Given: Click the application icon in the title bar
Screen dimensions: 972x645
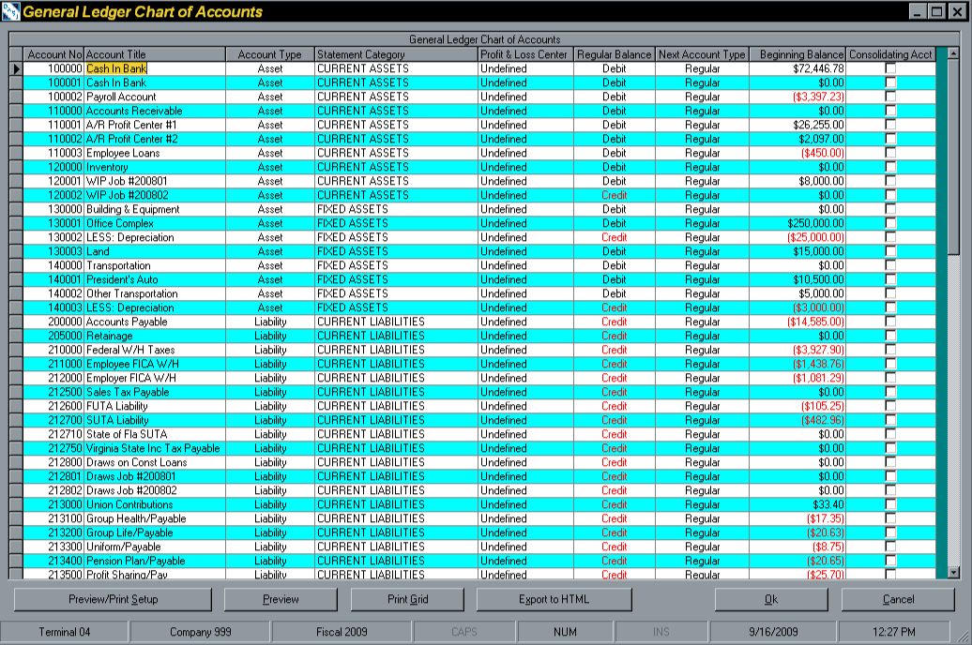Looking at the screenshot, I should coord(10,11).
